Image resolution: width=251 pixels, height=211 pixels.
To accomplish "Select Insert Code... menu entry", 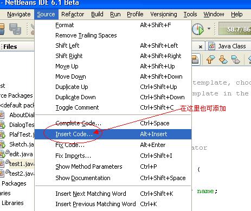I will coord(113,134).
